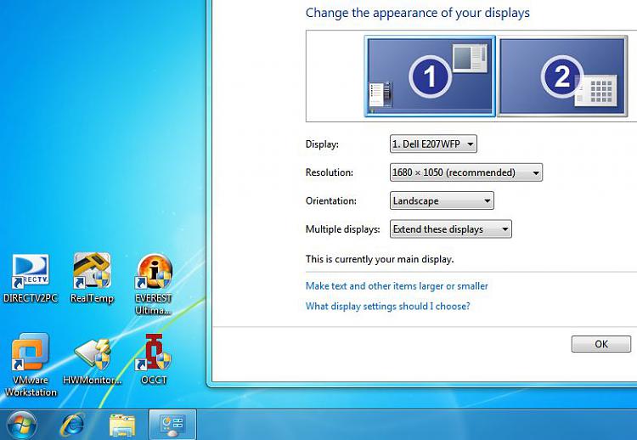The width and height of the screenshot is (637, 440).
Task: Click the 'Multiple displays:' label
Action: click(343, 229)
